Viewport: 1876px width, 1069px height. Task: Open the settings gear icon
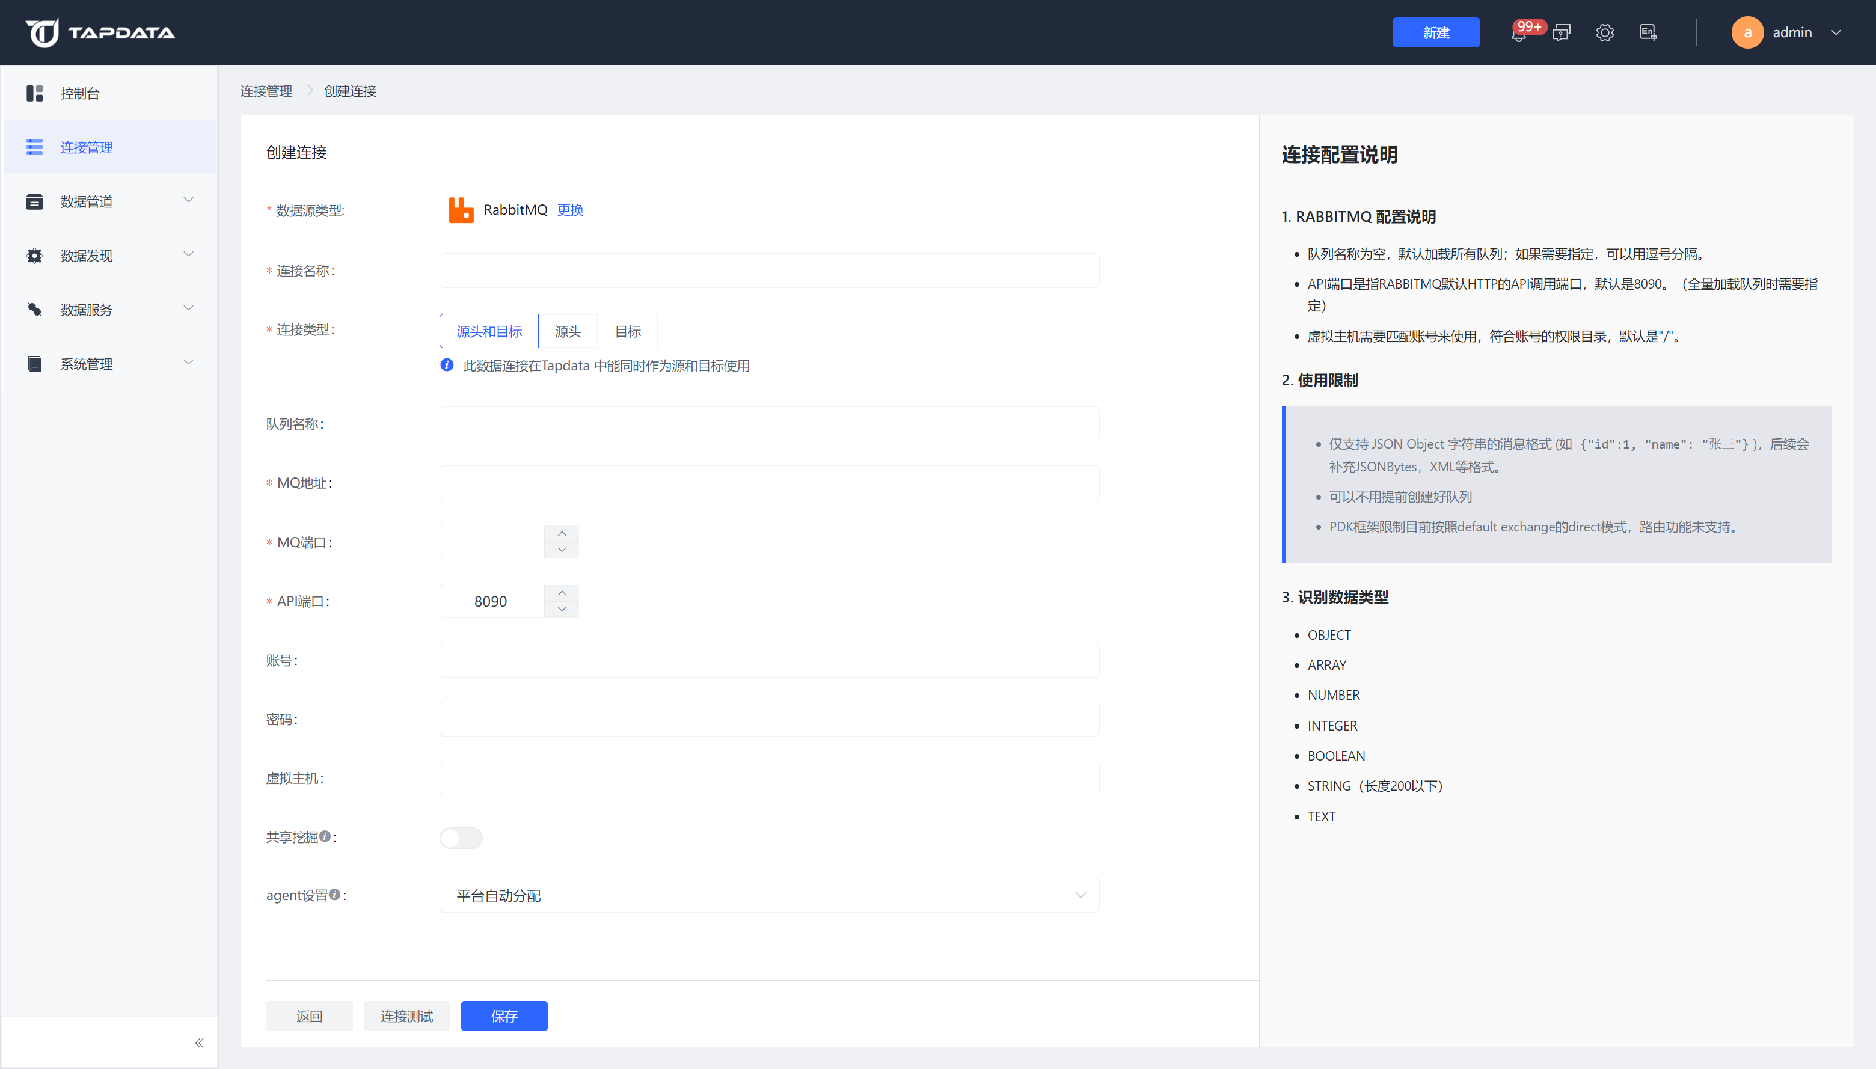pos(1604,33)
